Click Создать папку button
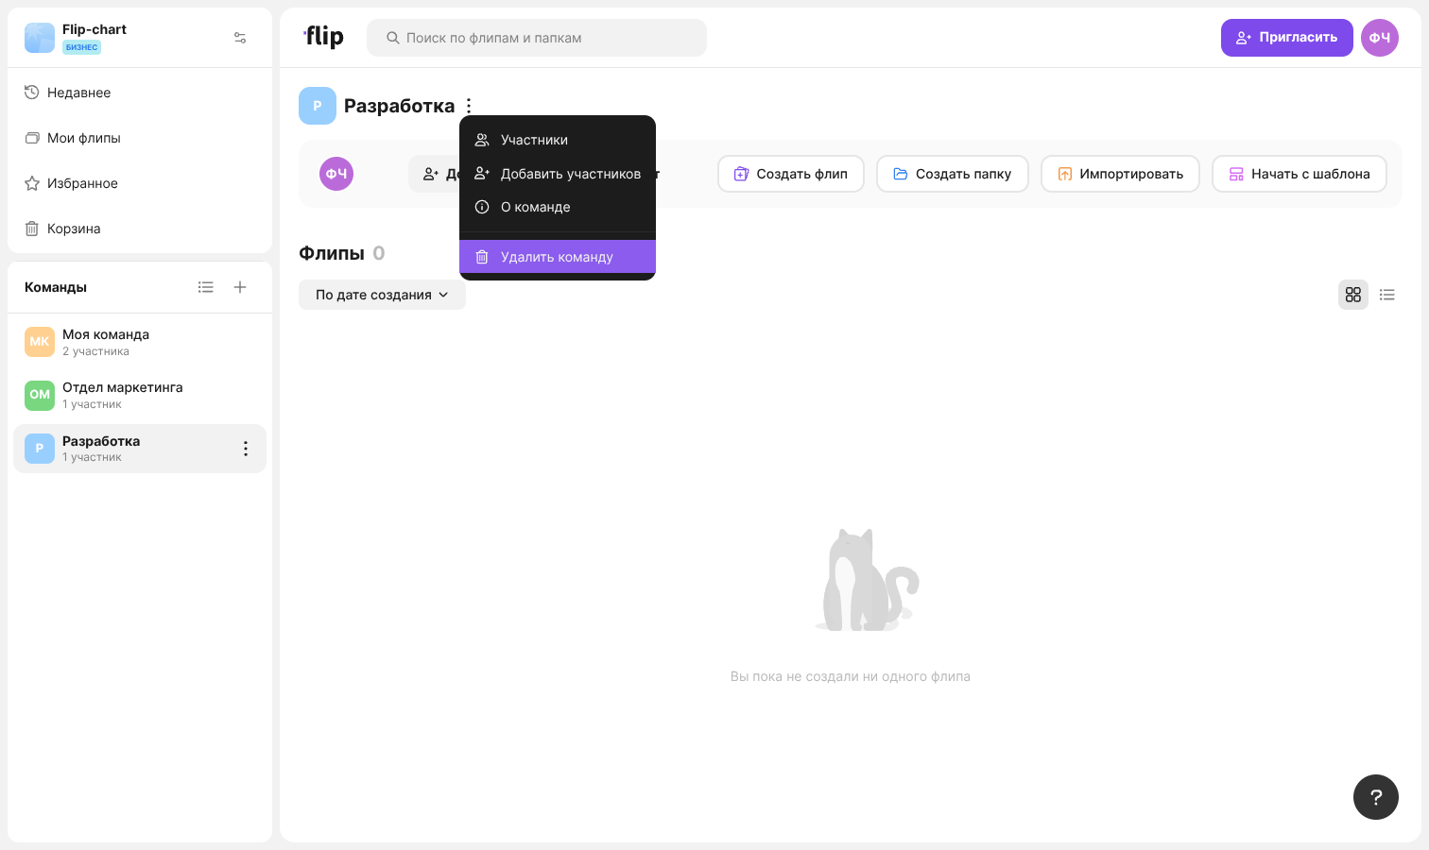The image size is (1429, 850). click(953, 174)
